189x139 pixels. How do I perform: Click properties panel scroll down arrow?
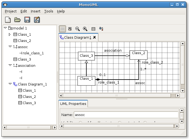[x=182, y=121]
